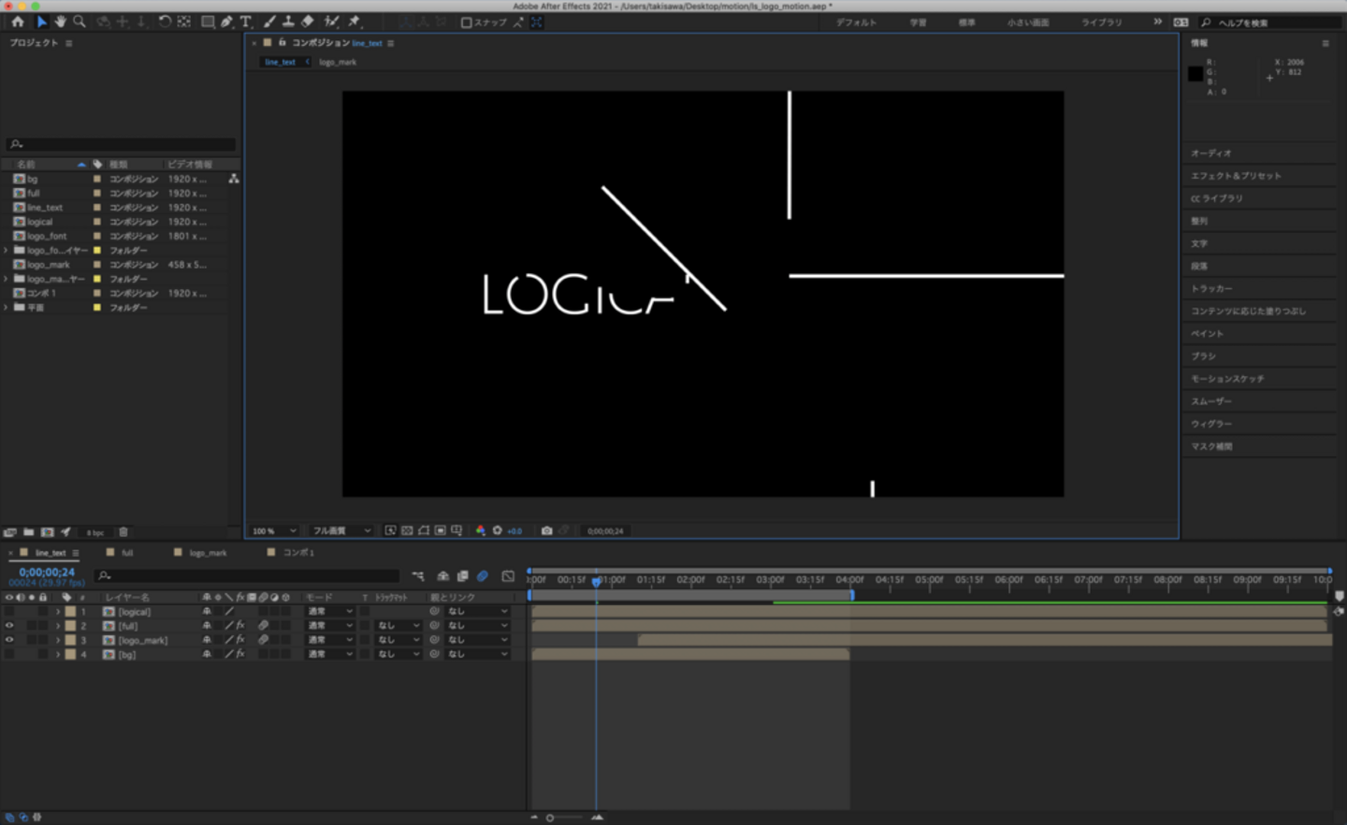1347x825 pixels.
Task: Open the エフェクト＆プリセット panel
Action: coord(1236,176)
